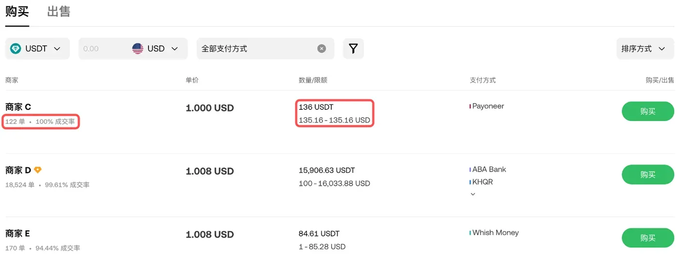
Task: Focus the 0.00 amount input field
Action: click(104, 48)
